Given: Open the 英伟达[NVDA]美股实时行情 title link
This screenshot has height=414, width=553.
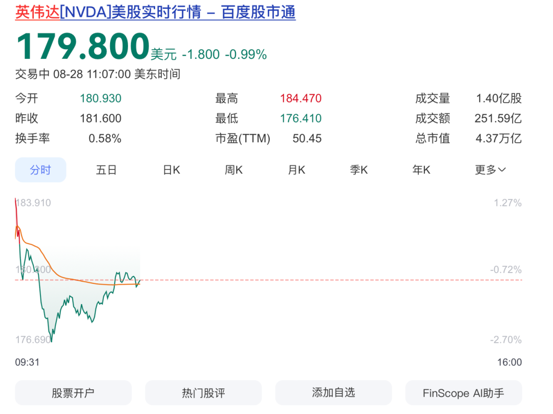Looking at the screenshot, I should point(155,12).
